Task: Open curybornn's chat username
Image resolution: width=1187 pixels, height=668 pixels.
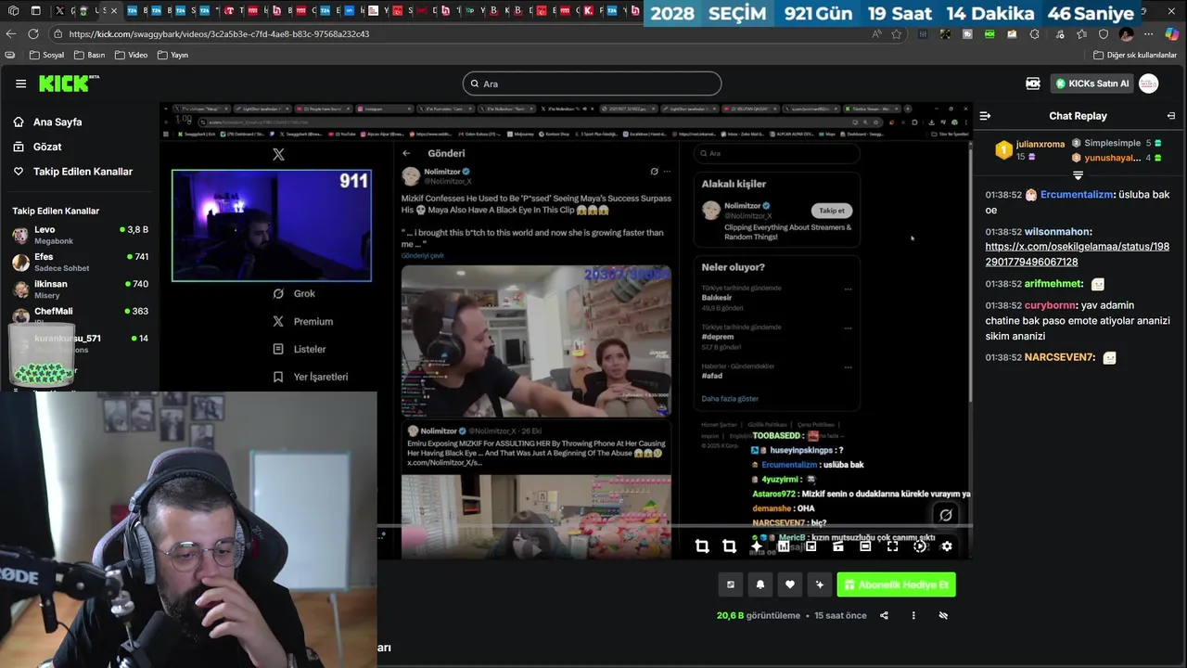Action: tap(1051, 305)
